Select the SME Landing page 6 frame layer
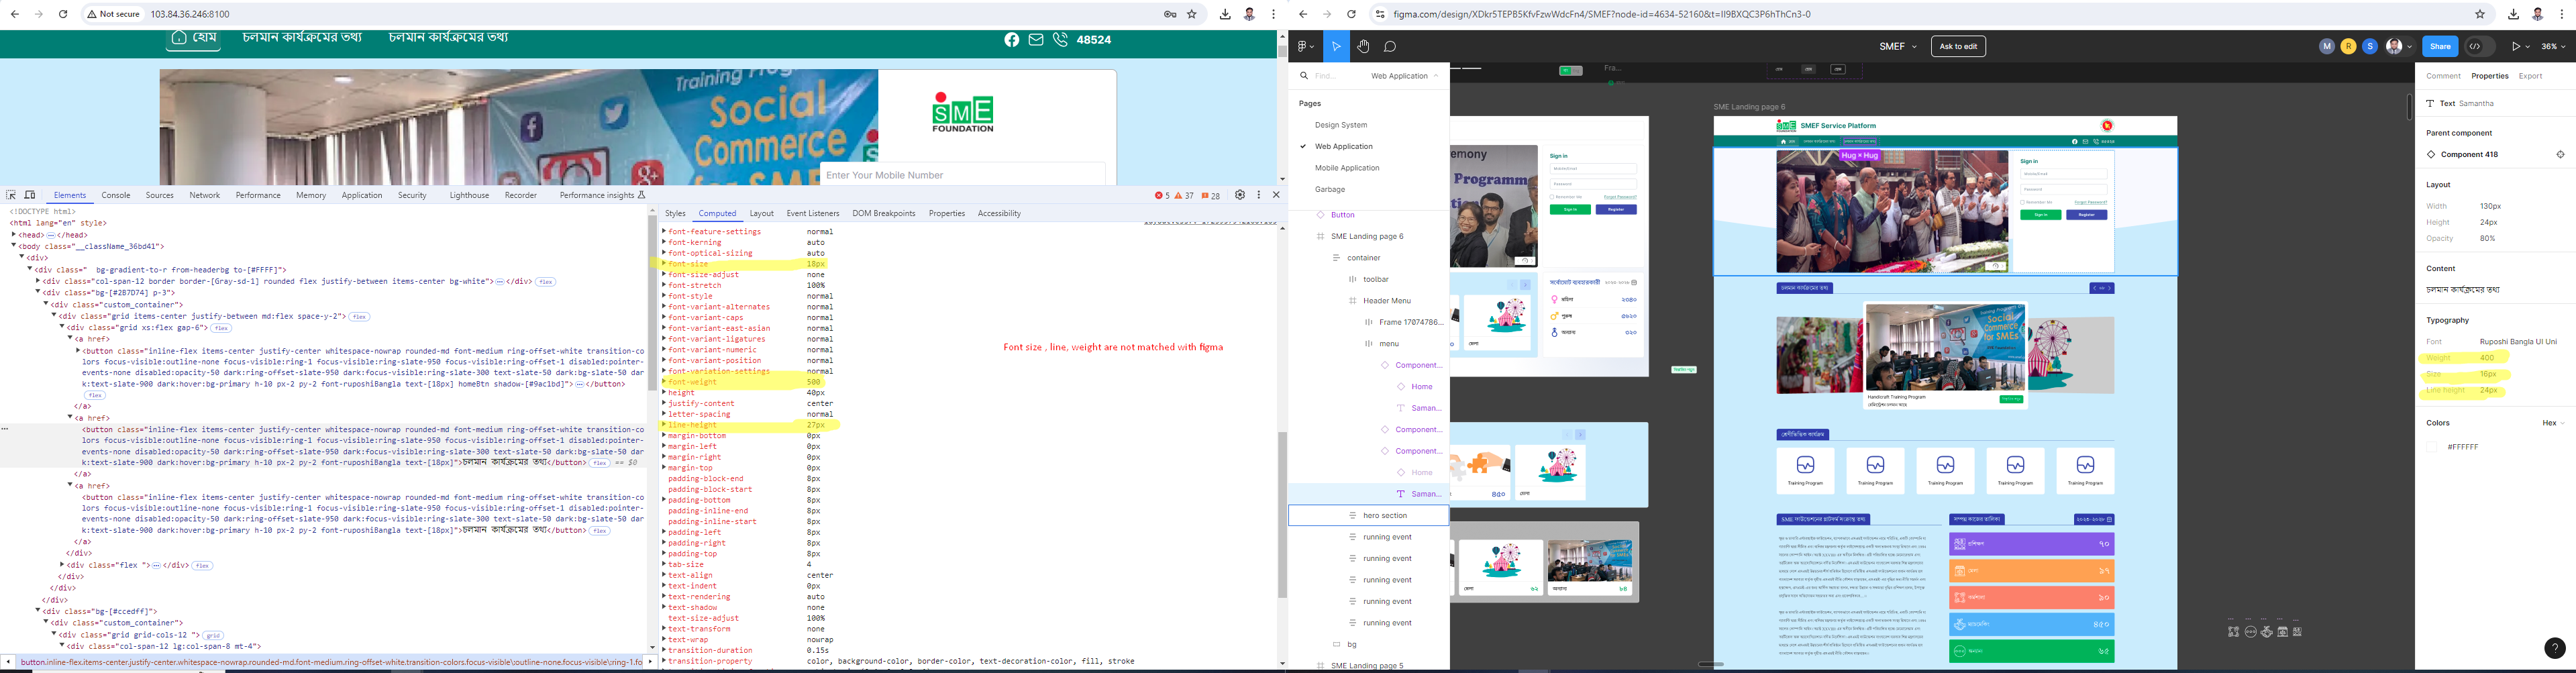Screen dimensions: 2576x673 1368,236
